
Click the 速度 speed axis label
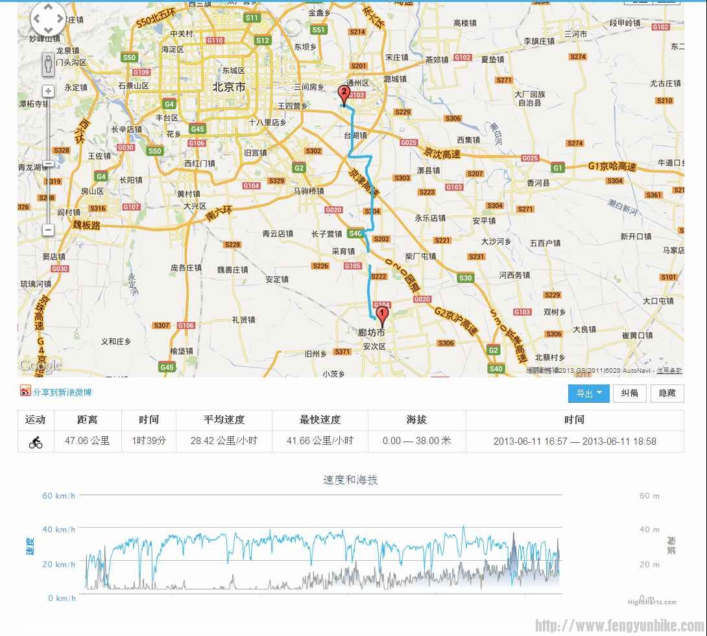coord(30,546)
